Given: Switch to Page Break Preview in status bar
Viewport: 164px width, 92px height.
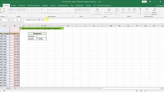Looking at the screenshot, I should [x=145, y=91].
